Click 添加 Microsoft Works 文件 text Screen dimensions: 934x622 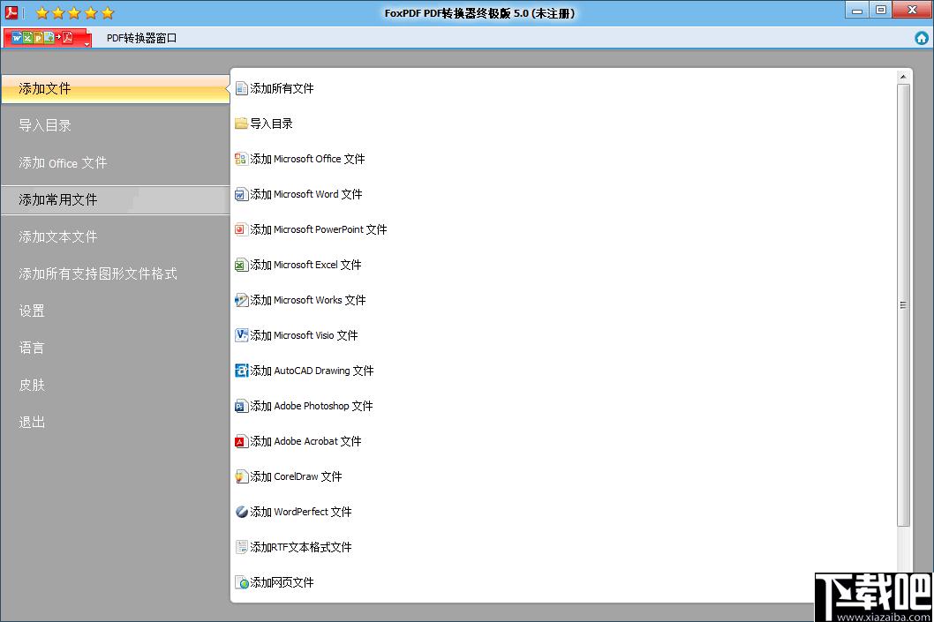click(308, 300)
